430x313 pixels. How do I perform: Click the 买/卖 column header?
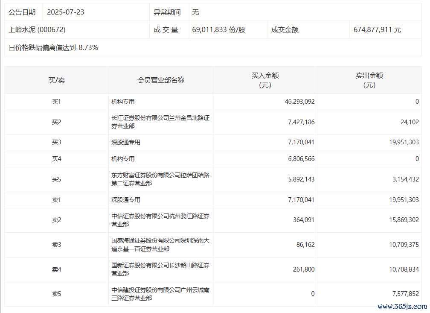56,80
